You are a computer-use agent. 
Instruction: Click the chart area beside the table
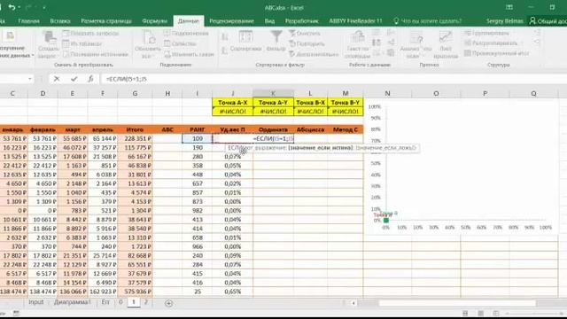click(462, 167)
